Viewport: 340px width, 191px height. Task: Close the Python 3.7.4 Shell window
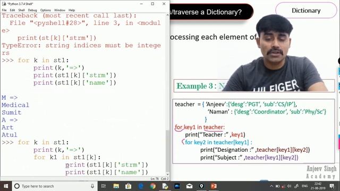(x=164, y=4)
